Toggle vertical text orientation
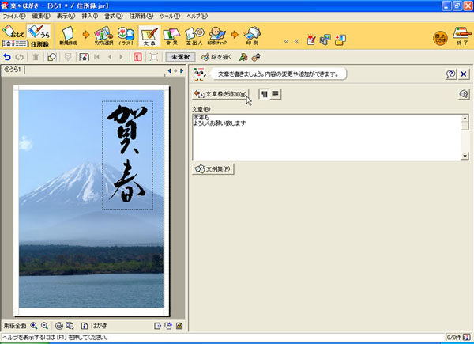474x344 pixels. coord(264,94)
